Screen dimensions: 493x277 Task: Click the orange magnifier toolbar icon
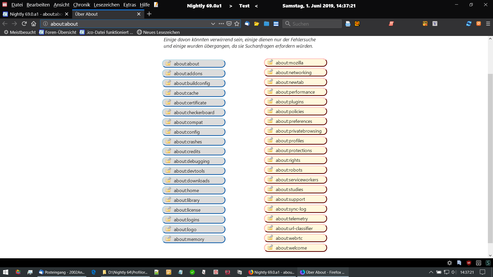coord(357,24)
